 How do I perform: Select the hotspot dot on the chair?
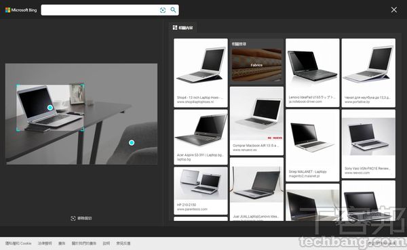click(132, 143)
